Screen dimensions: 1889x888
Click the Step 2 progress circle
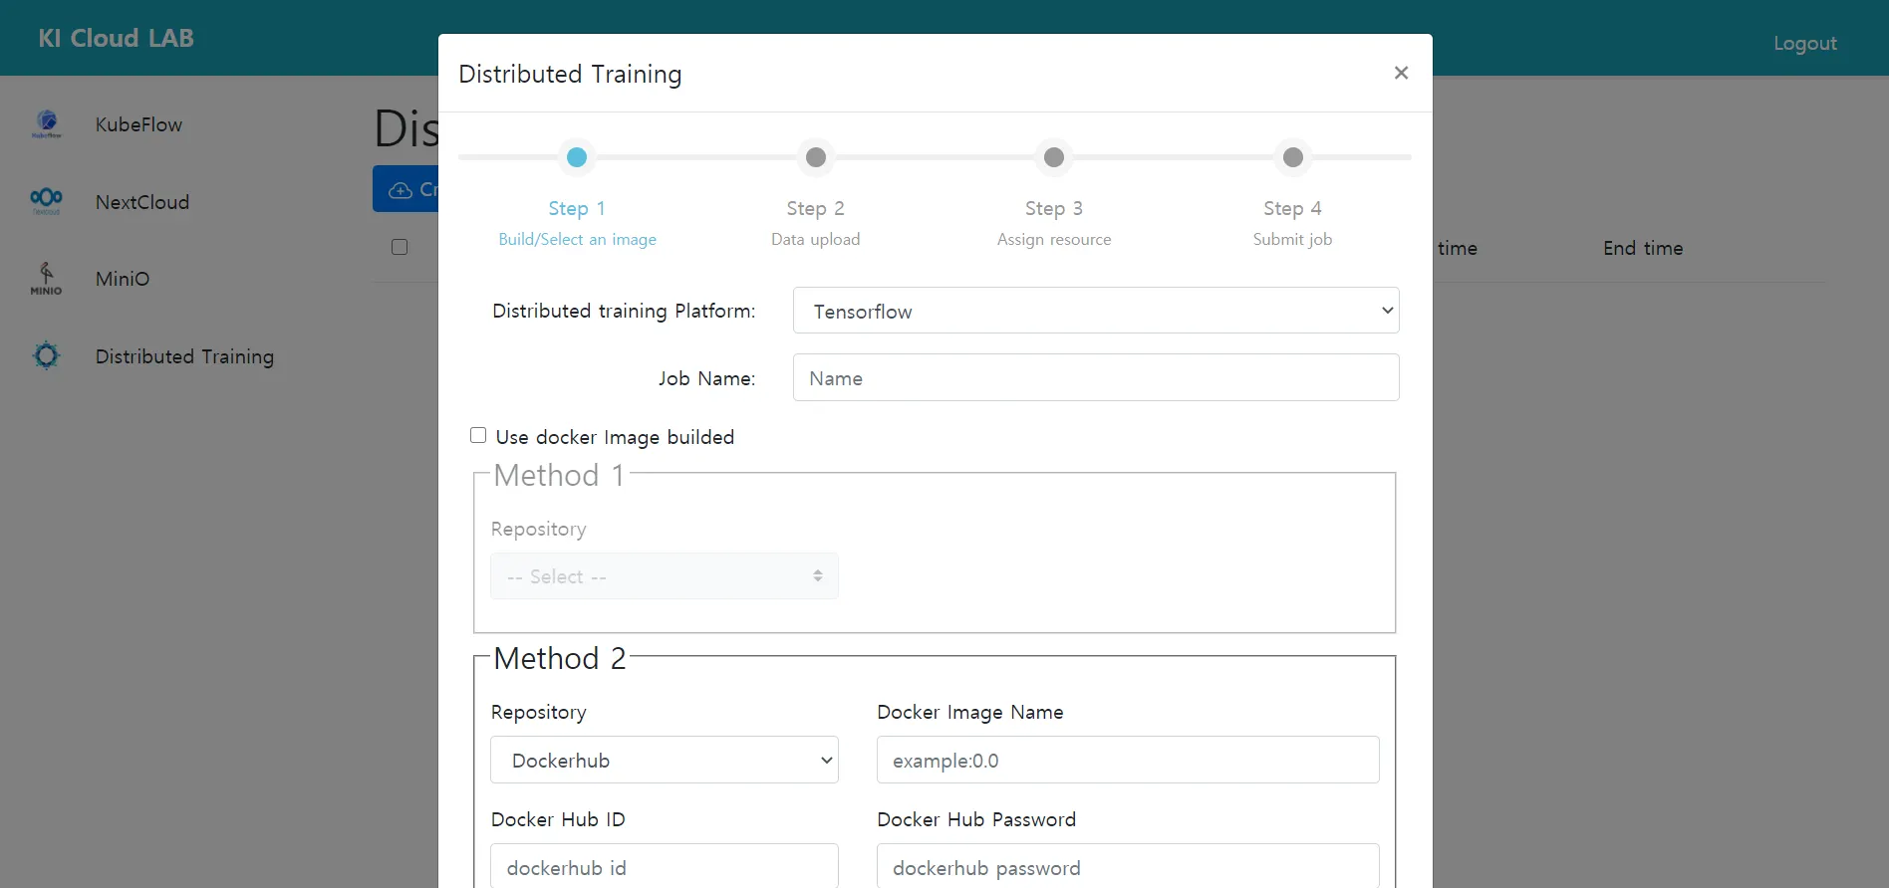[x=816, y=157]
